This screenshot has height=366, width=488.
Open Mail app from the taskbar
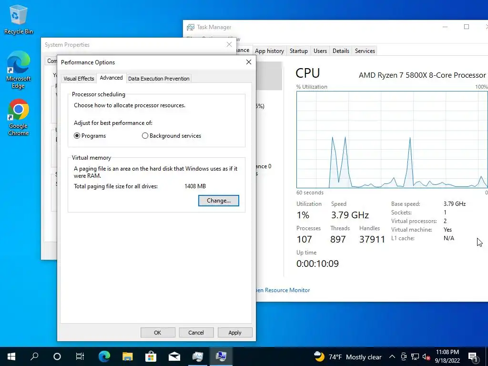pos(174,356)
